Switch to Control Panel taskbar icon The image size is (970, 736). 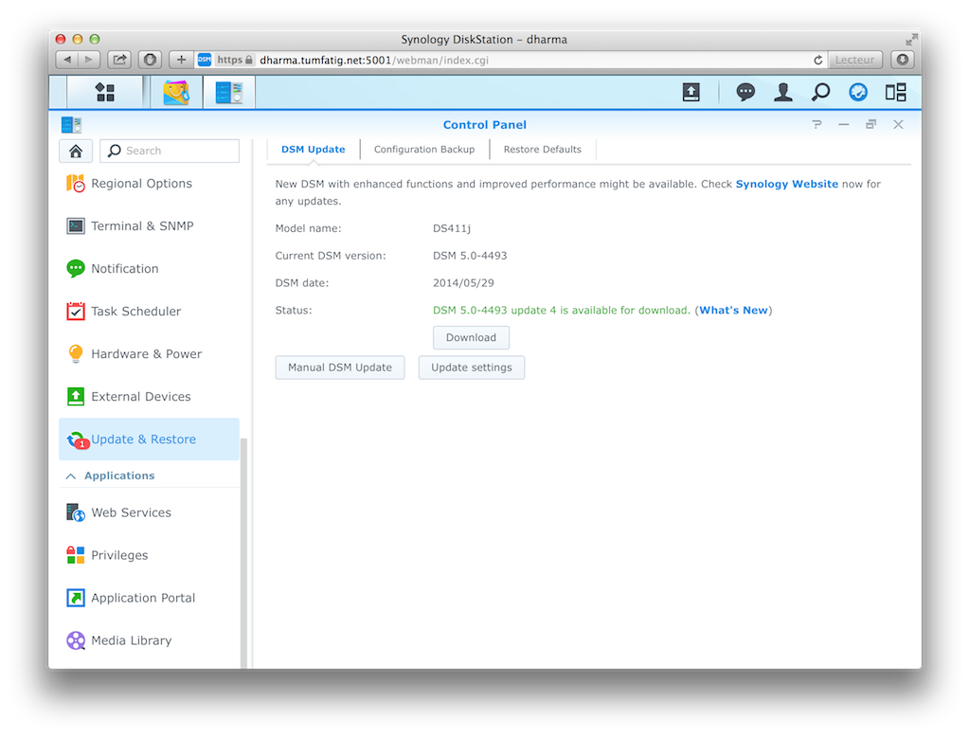[x=229, y=92]
